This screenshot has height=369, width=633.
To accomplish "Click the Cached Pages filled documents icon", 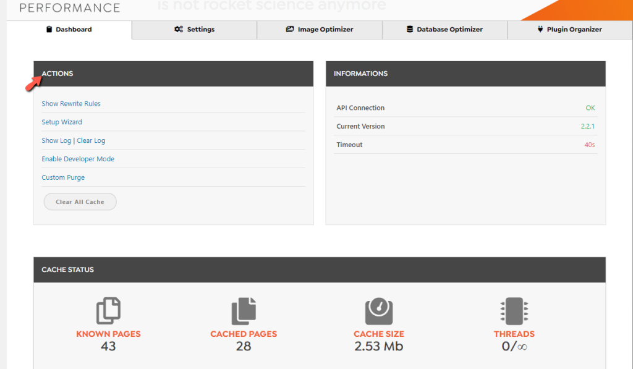I will coord(244,311).
